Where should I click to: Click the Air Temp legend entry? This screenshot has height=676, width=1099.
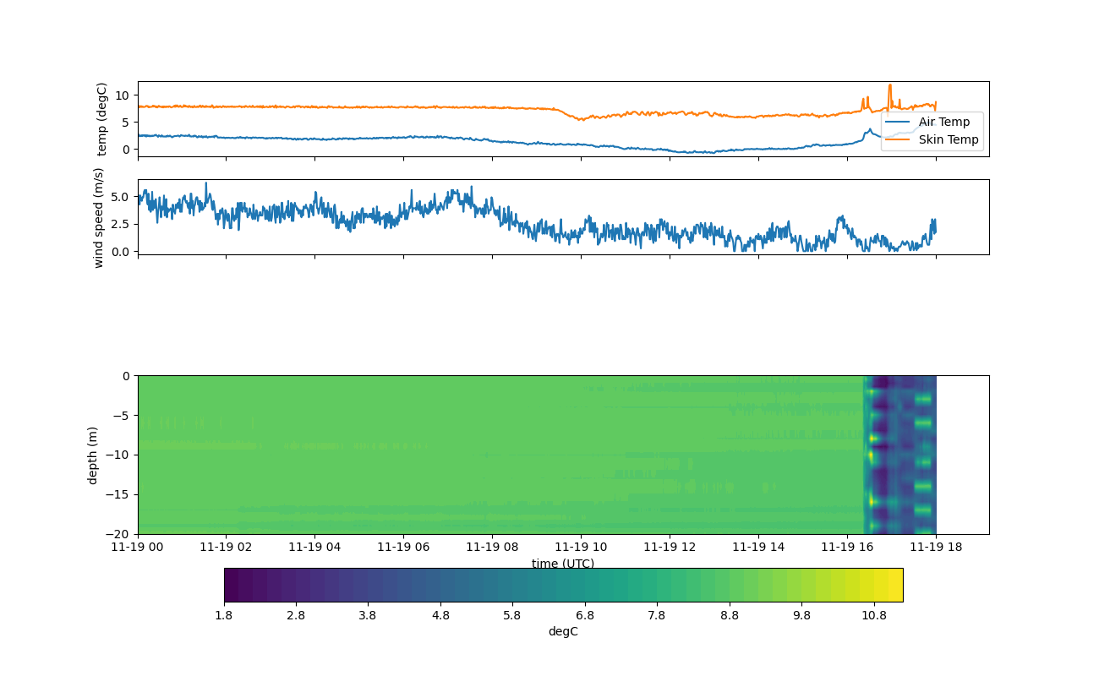pyautogui.click(x=944, y=122)
